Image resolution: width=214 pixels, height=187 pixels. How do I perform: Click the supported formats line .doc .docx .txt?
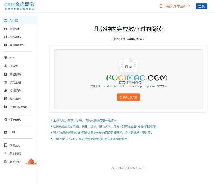point(129,86)
